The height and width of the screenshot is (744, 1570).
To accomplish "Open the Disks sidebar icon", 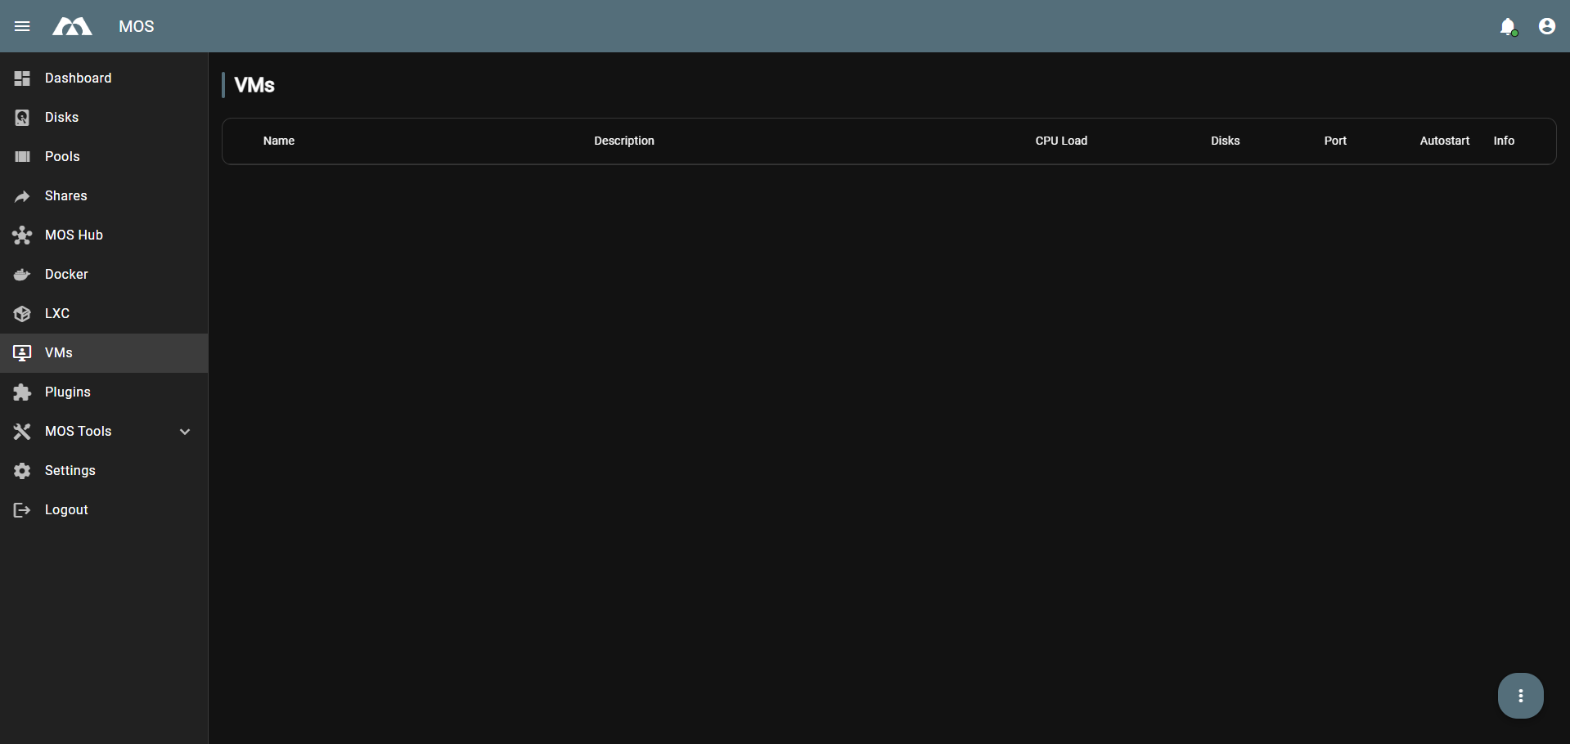I will click(21, 117).
